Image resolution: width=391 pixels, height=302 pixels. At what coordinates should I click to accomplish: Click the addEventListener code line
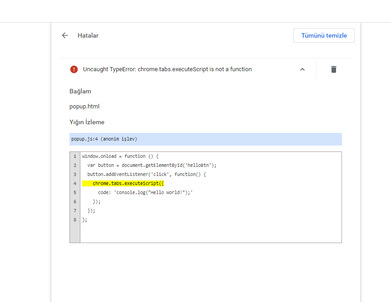click(147, 174)
